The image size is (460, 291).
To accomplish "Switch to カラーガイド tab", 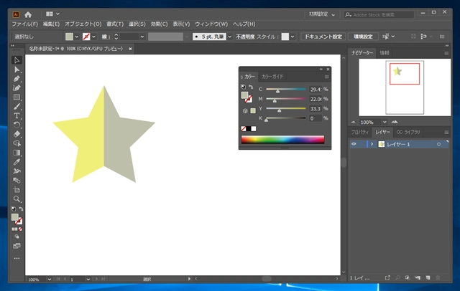I will (x=272, y=76).
